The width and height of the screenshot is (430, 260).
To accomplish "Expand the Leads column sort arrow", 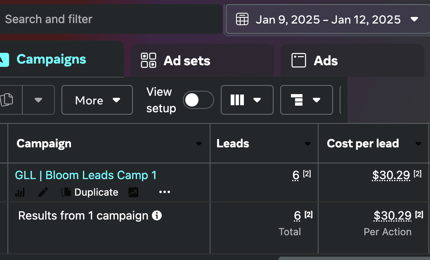I will click(308, 144).
